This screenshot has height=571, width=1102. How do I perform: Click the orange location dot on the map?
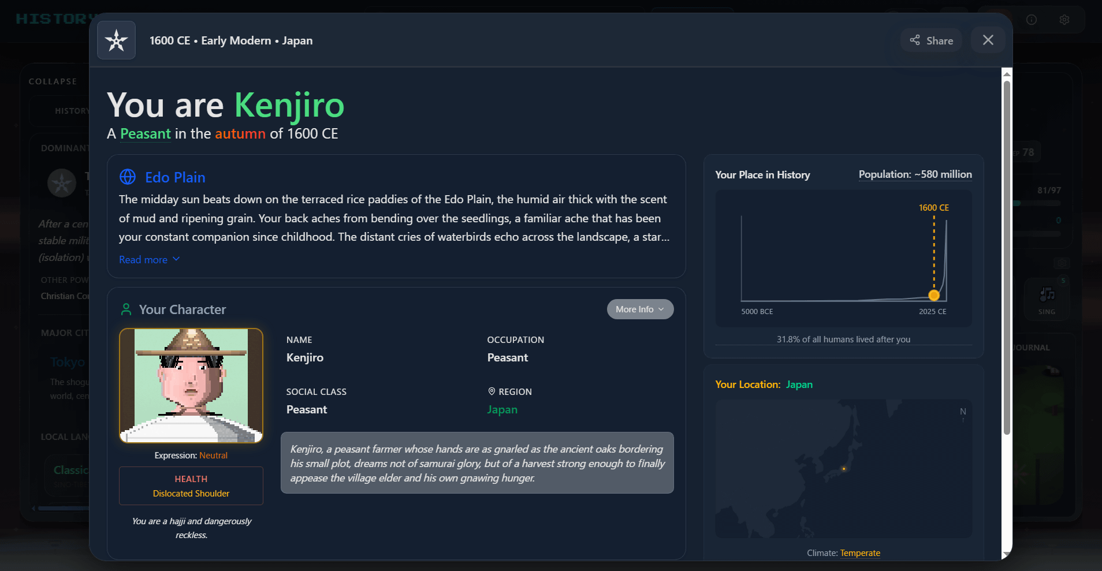844,469
